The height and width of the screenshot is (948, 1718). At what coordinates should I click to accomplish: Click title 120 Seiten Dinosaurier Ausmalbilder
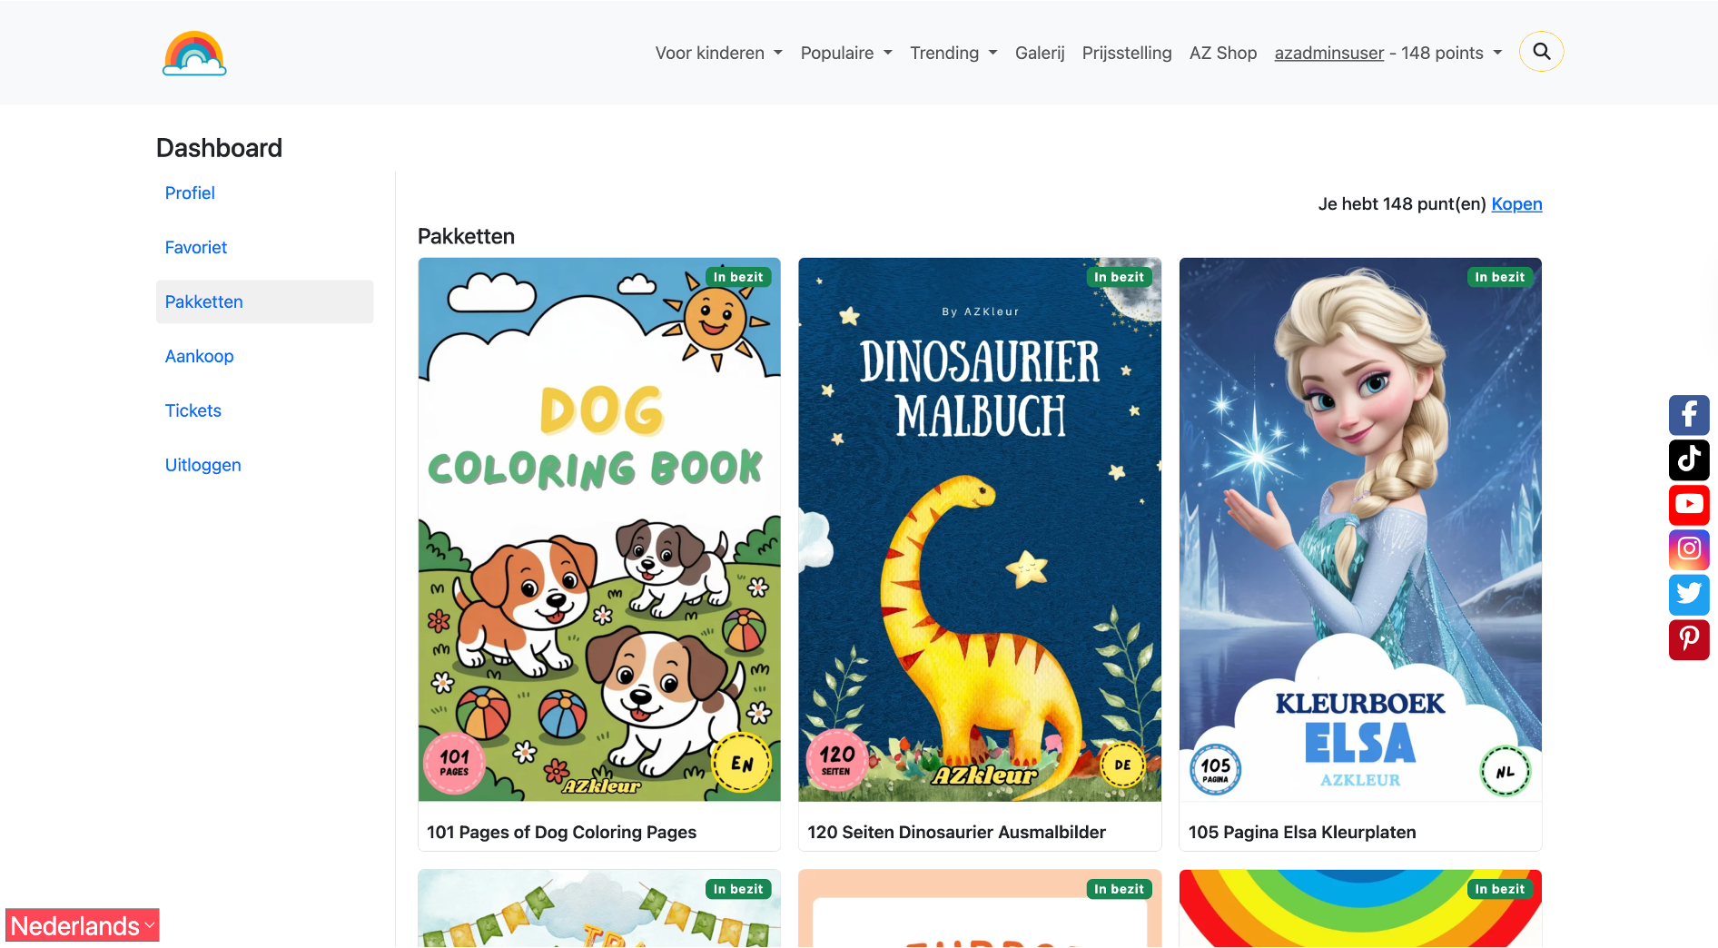click(956, 832)
